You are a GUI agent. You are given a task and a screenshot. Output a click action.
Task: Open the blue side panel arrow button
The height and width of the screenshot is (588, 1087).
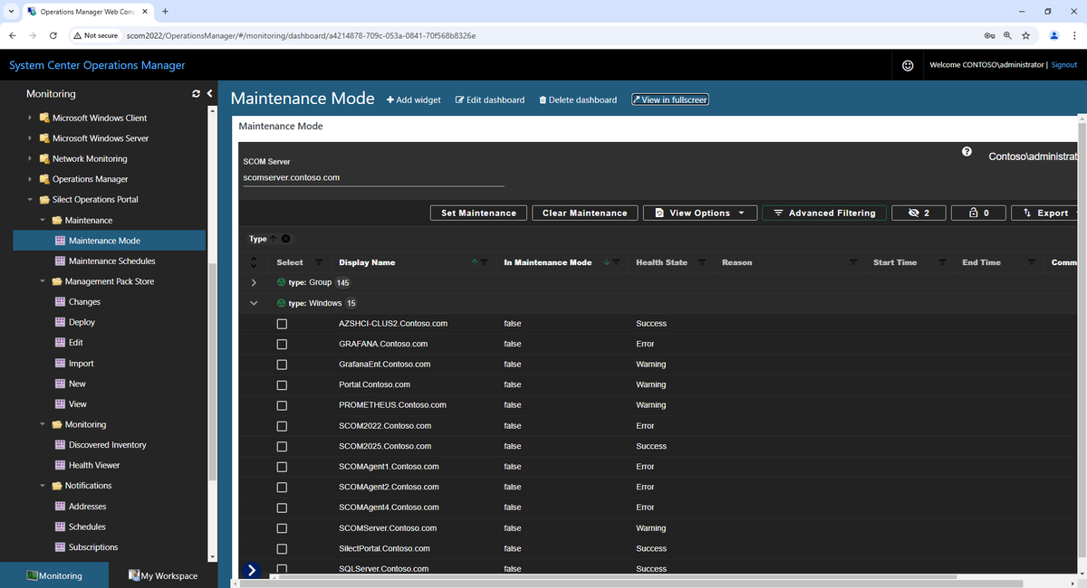click(x=252, y=570)
